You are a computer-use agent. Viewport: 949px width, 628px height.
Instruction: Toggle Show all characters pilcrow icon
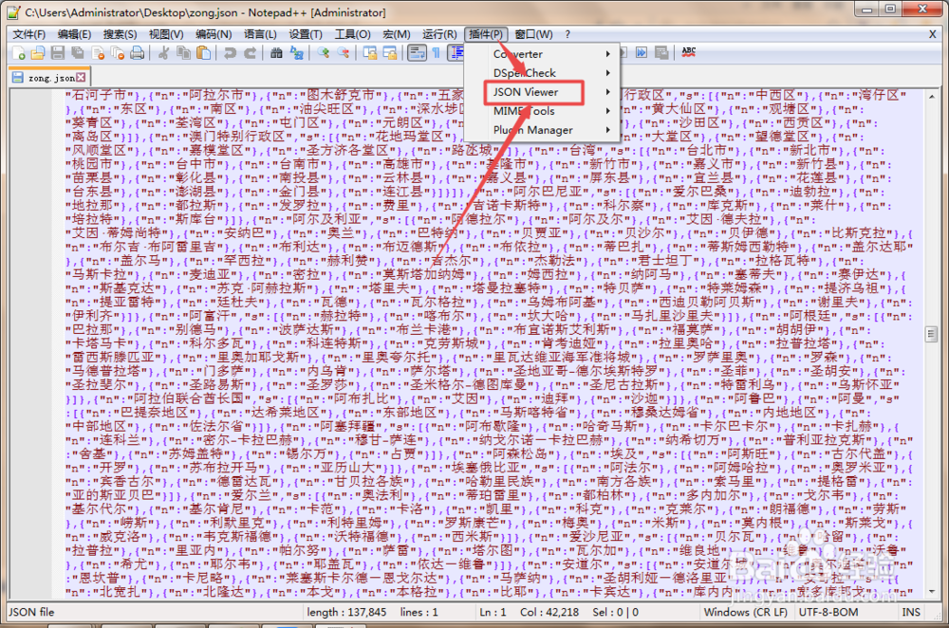point(436,53)
